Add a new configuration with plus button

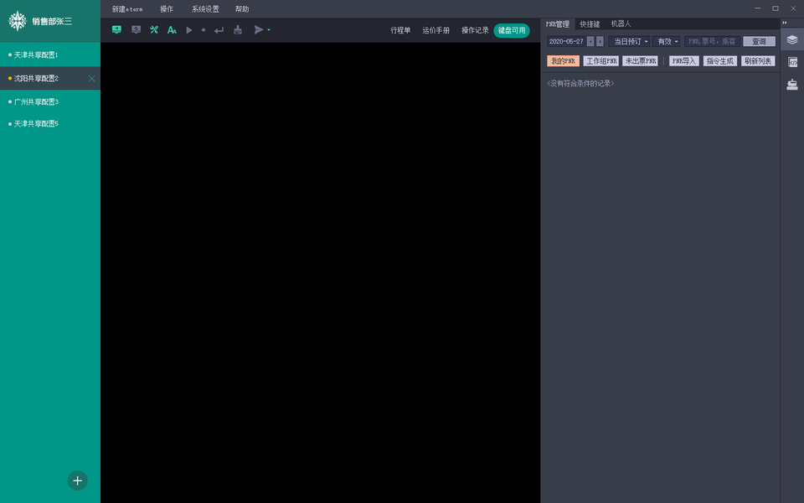[77, 480]
